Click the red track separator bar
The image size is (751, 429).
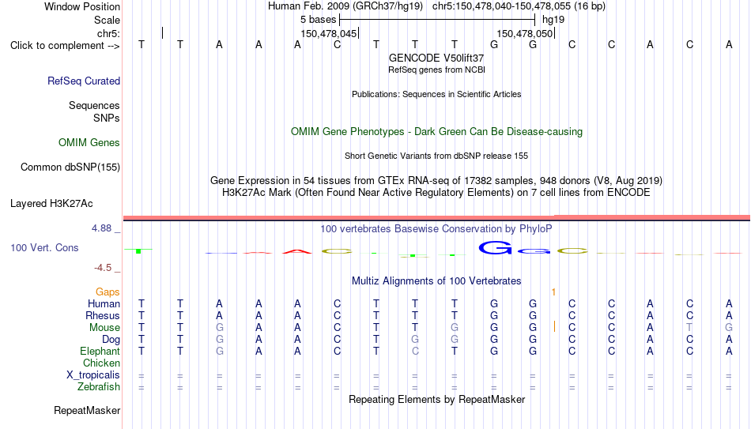pyautogui.click(x=436, y=218)
